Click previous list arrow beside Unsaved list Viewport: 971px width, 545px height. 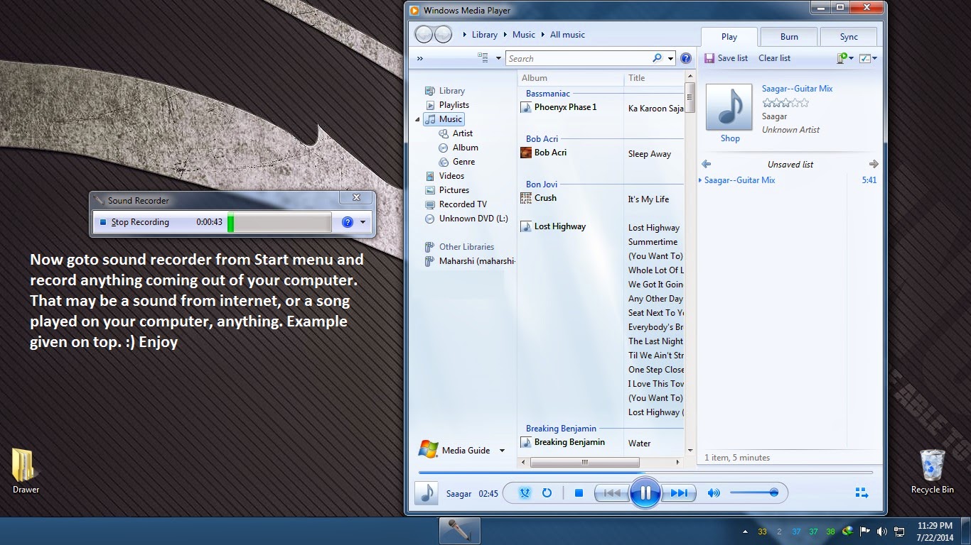(x=706, y=164)
